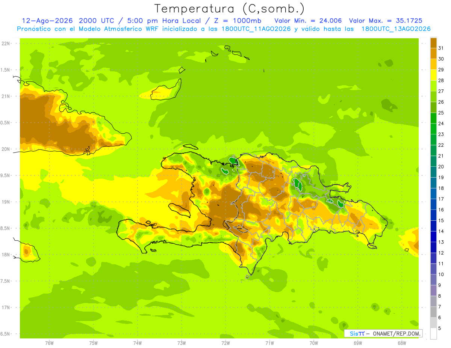Pick the legend swatch between 29 and 30
This screenshot has height=348, width=451.
tap(433, 64)
